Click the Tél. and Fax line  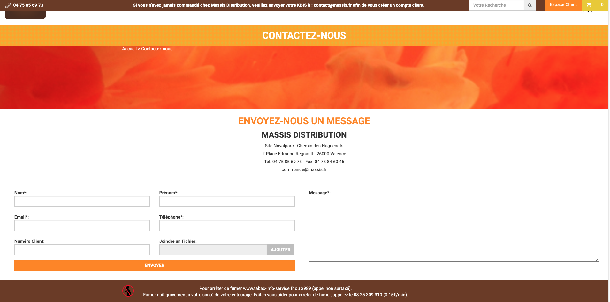click(x=304, y=162)
